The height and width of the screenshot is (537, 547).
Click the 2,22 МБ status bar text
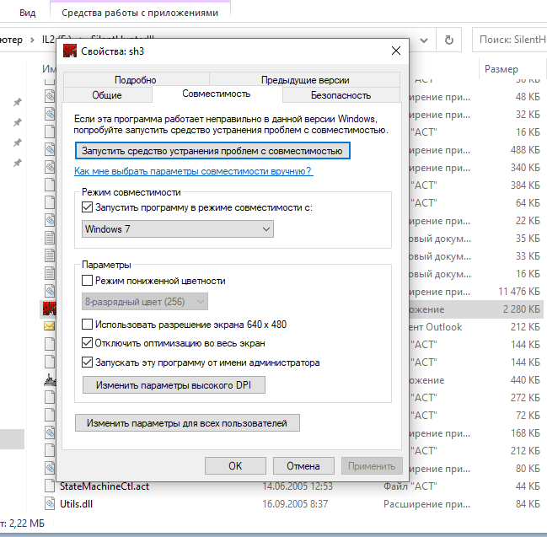tap(26, 524)
